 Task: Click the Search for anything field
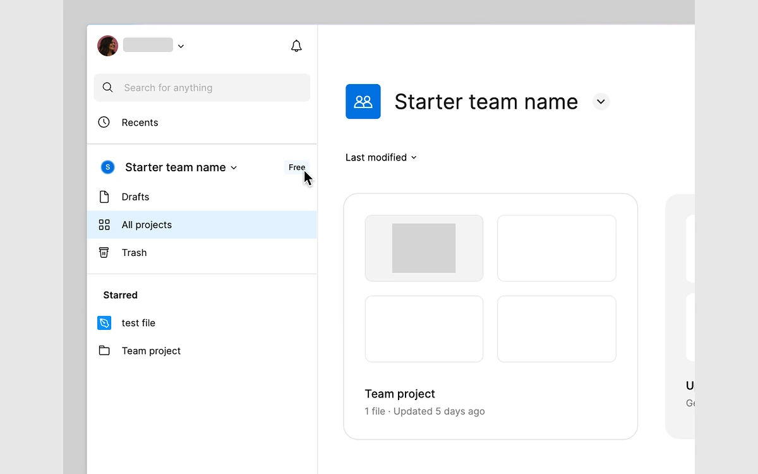(x=202, y=88)
